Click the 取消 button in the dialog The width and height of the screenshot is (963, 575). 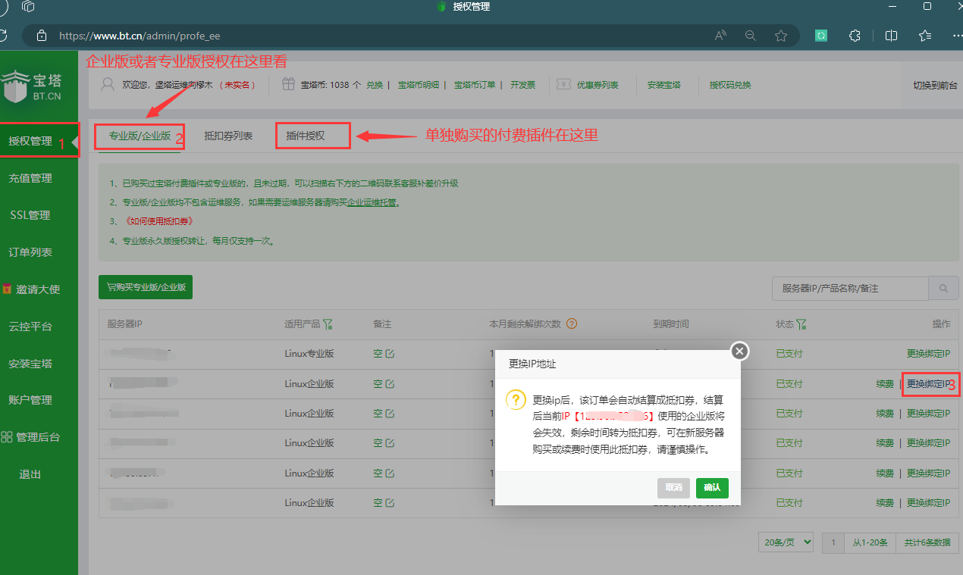tap(673, 487)
